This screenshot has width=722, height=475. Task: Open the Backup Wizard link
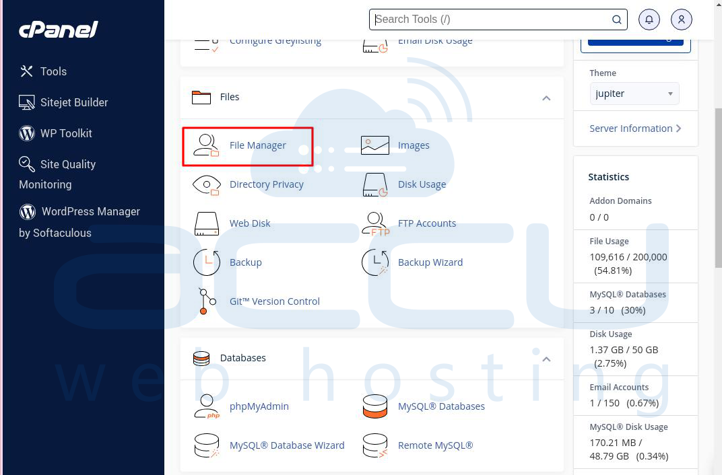(430, 262)
